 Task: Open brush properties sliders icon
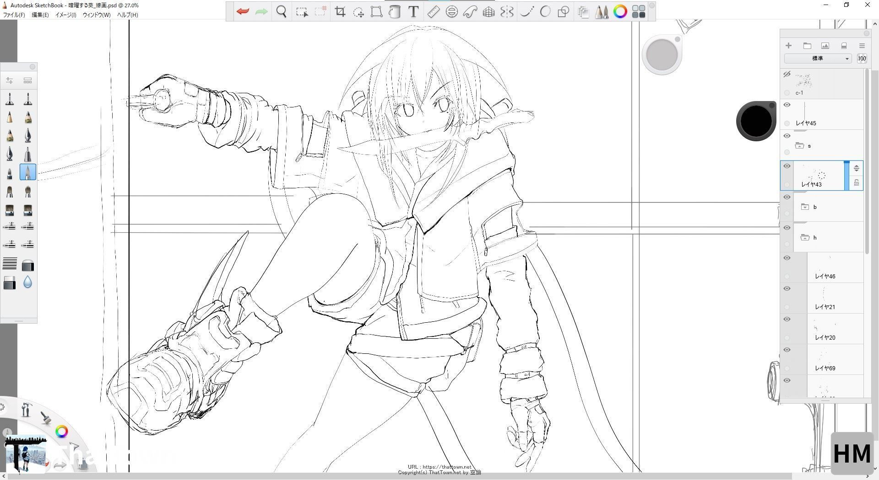pos(10,80)
